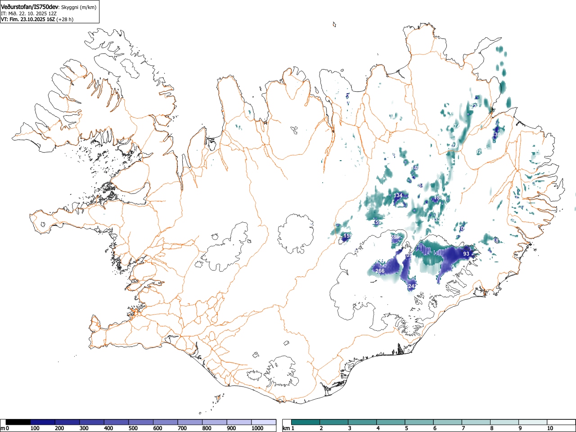The height and width of the screenshot is (432, 576).
Task: Select the 800–900 m legend swatch
Action: tap(215, 422)
